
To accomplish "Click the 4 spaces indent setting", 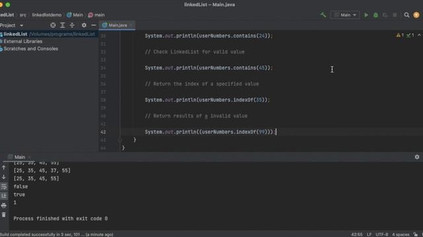I will coord(401,234).
